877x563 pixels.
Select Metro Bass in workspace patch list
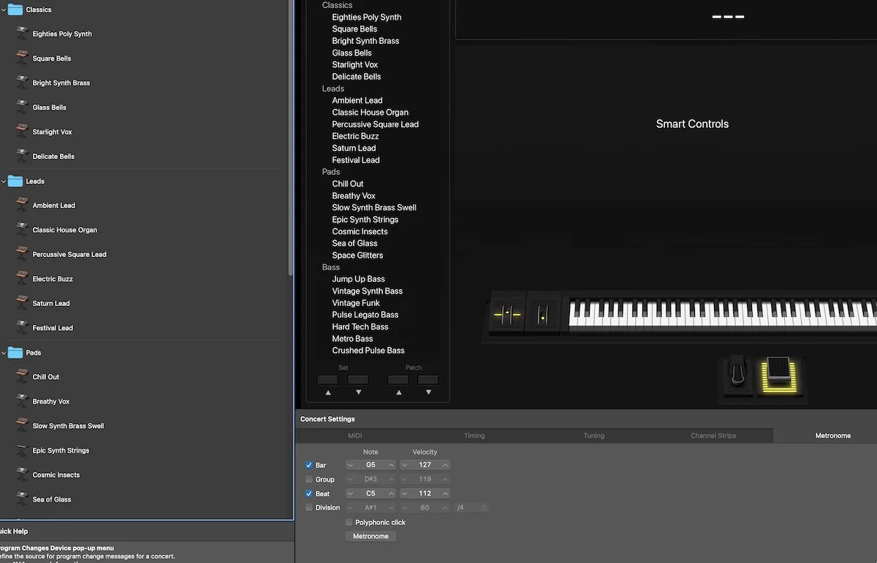pos(352,339)
